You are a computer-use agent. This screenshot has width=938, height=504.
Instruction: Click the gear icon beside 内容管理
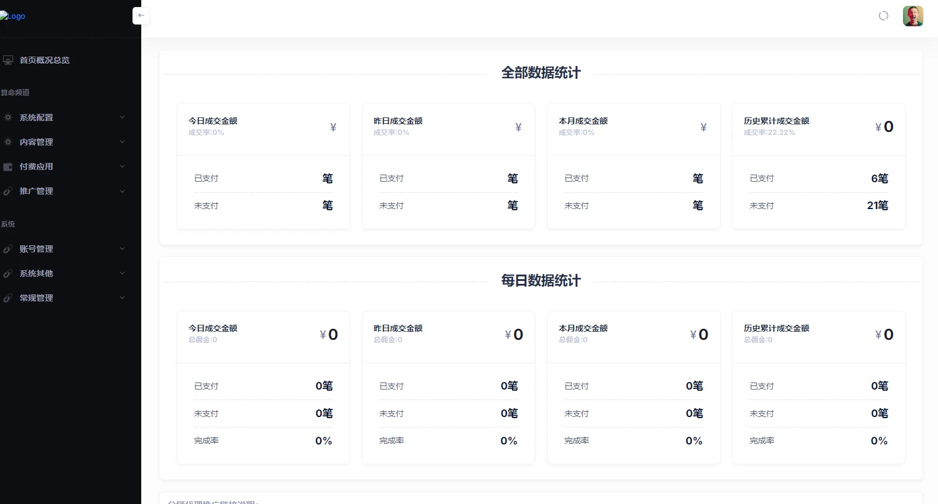pyautogui.click(x=8, y=142)
